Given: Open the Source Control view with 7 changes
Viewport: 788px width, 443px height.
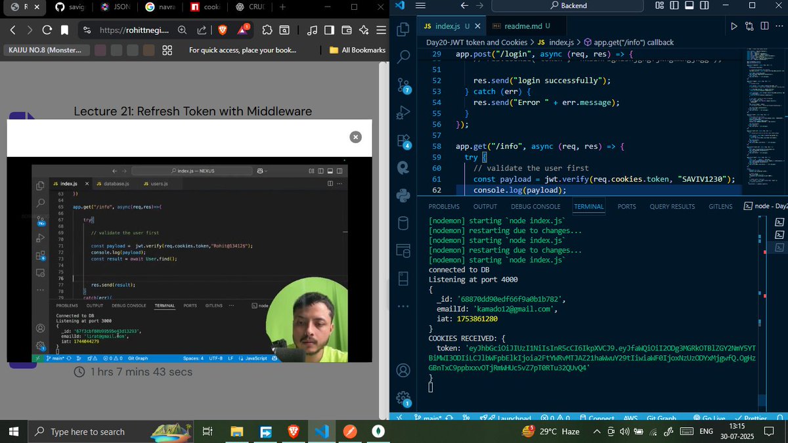Looking at the screenshot, I should coord(403,84).
